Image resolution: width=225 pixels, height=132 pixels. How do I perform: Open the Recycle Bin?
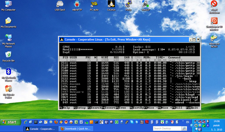tap(8, 55)
